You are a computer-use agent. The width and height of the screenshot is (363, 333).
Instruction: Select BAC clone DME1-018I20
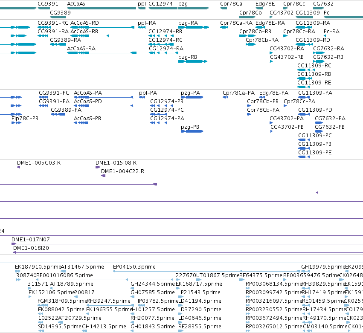[x=188, y=252]
